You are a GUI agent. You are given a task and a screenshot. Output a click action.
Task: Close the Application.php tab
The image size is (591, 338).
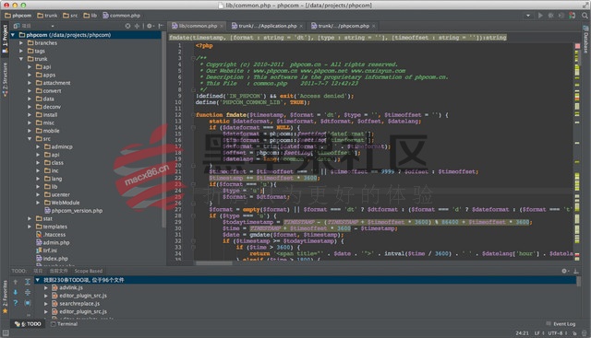(x=301, y=26)
